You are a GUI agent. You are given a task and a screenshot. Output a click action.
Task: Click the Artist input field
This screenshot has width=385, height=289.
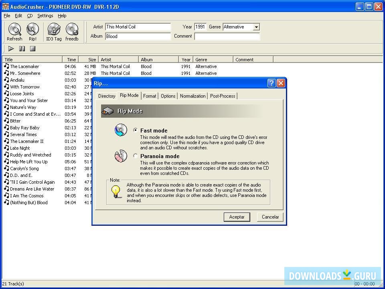[x=138, y=27]
